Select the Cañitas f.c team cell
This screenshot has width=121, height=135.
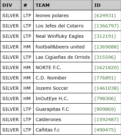[63, 130]
